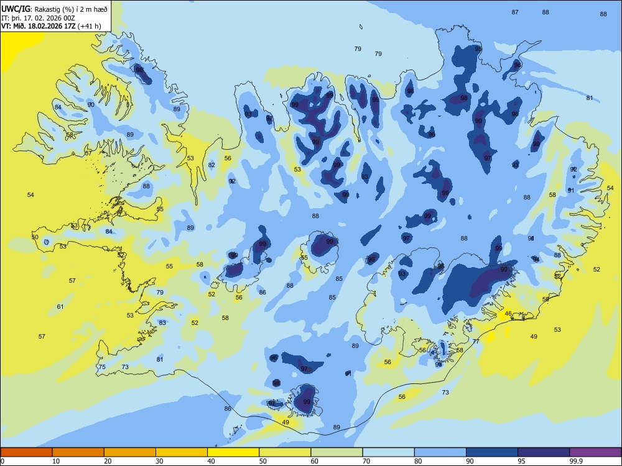Click the legend scale label '30'
622x466 pixels.
click(159, 461)
